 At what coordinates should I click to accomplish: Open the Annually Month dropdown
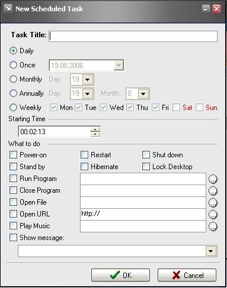tap(143, 93)
